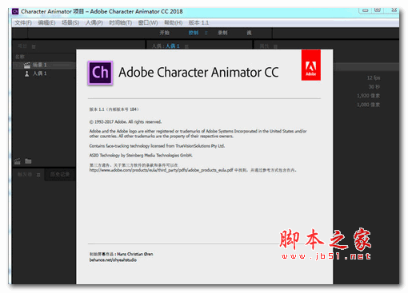Click the new scene clapperboard icon at panel bottom
This screenshot has height=293, width=408.
point(18,161)
